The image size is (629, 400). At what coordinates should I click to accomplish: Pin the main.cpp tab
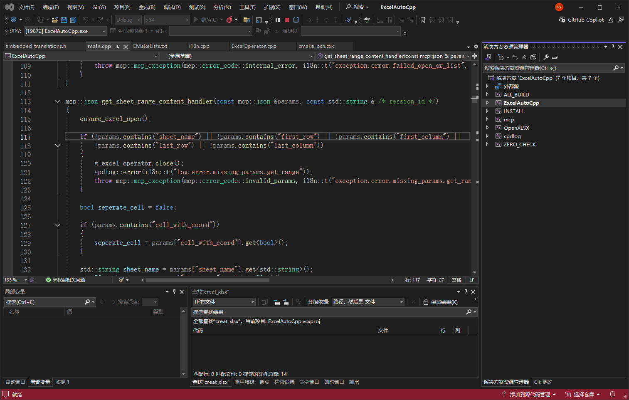[118, 47]
